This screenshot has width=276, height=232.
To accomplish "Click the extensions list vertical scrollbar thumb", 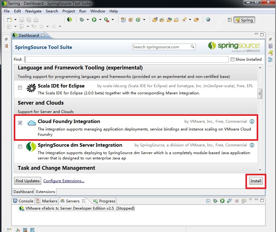I will tap(260, 94).
